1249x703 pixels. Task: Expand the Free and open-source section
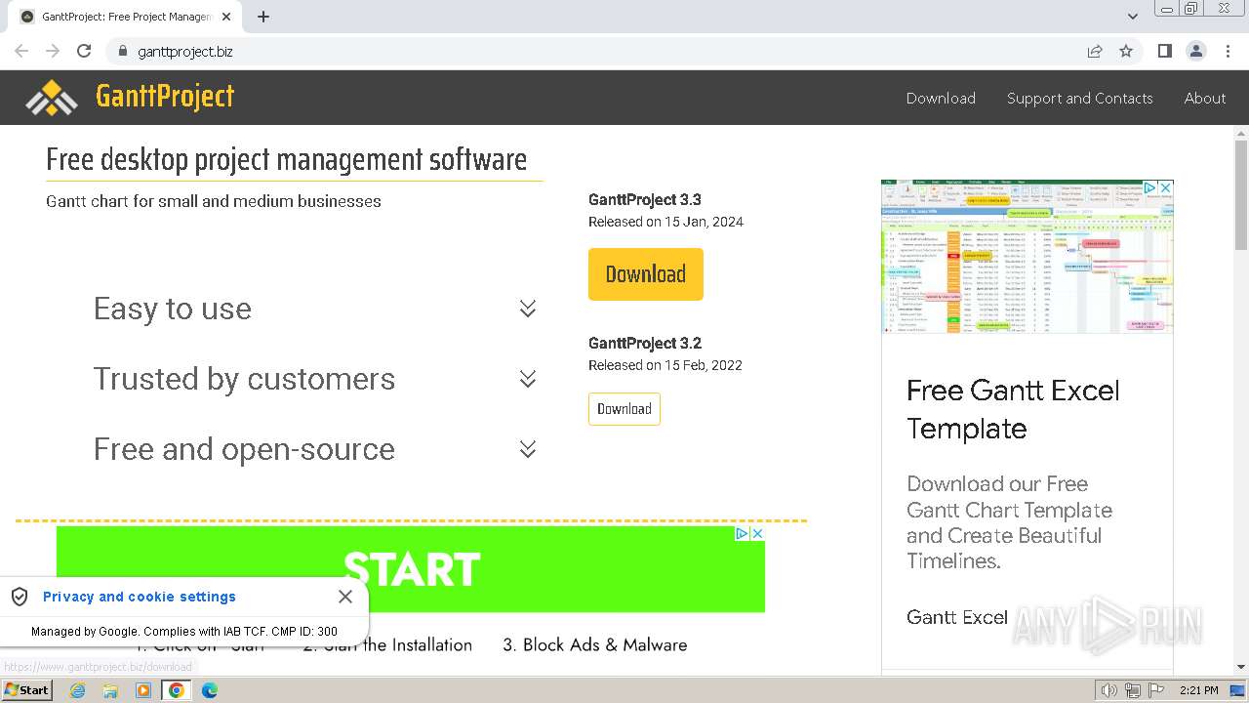click(x=316, y=449)
